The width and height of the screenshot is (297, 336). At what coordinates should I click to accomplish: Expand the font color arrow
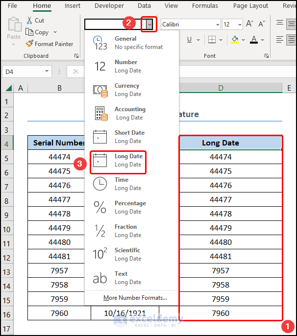click(262, 40)
